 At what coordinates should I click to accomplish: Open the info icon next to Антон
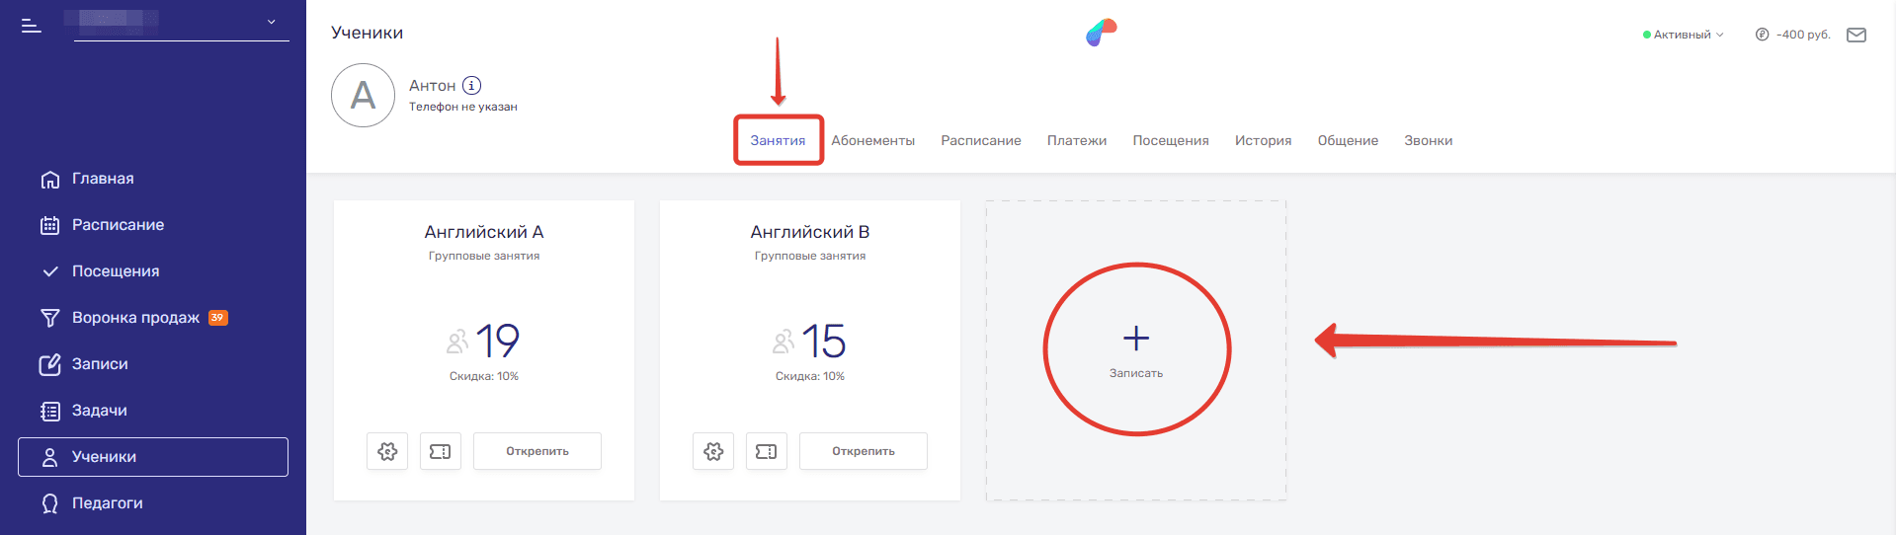pos(472,86)
